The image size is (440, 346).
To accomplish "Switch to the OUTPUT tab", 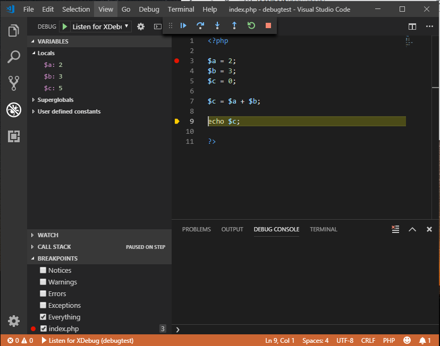I will tap(232, 229).
